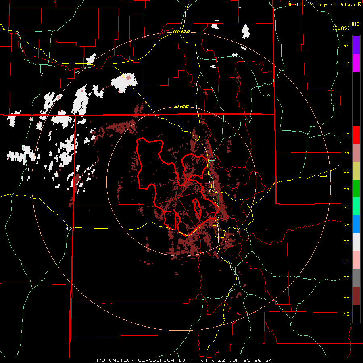
Task: Click the 'HYDROMETEOR CLASSIFICATION' title text
Action: pyautogui.click(x=142, y=360)
